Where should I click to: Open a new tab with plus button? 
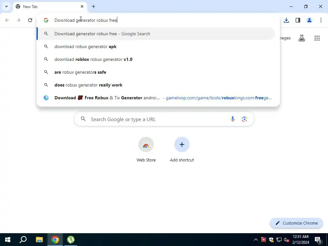point(94,6)
